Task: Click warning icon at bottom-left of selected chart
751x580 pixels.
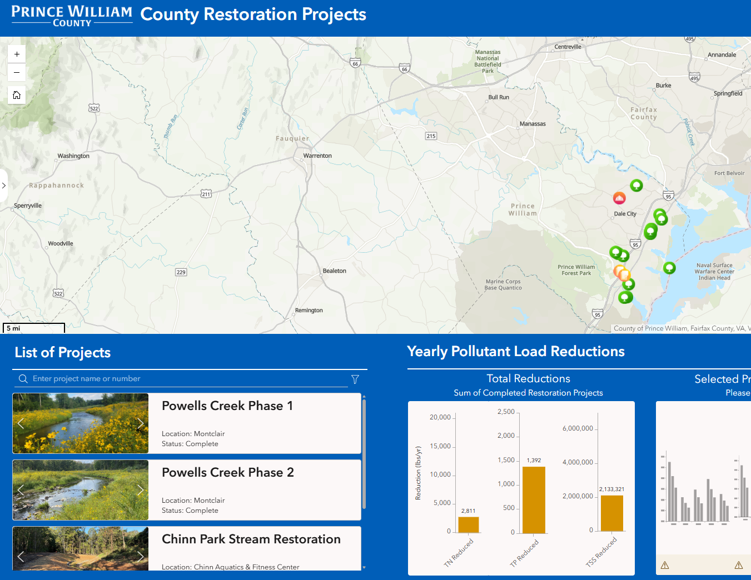Action: point(665,565)
